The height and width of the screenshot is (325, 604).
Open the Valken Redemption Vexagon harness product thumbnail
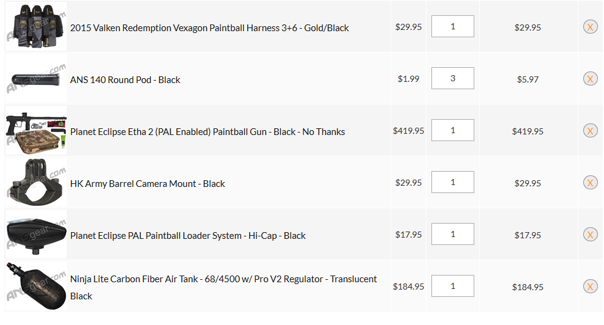[x=36, y=27]
